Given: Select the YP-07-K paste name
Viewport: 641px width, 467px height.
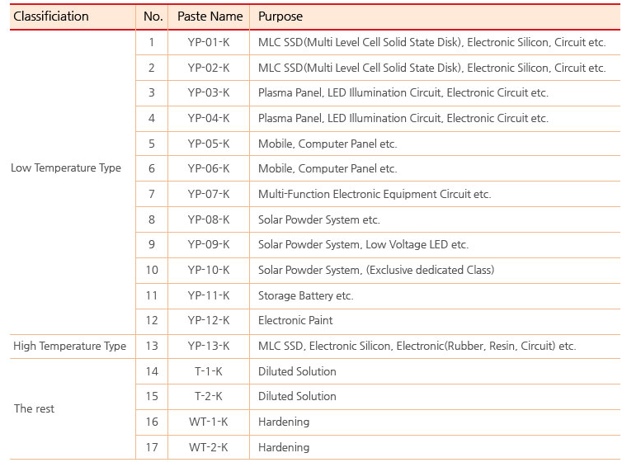Looking at the screenshot, I should coord(209,194).
